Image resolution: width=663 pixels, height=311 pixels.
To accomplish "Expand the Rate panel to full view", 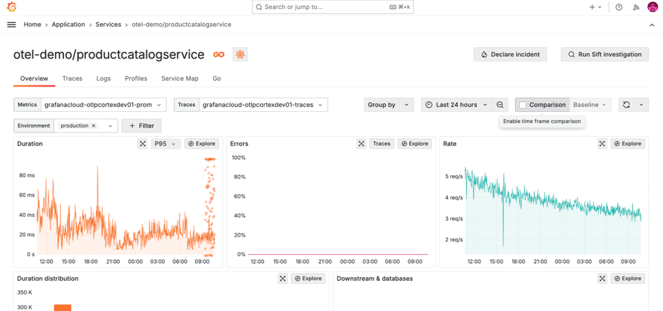I will pos(602,144).
